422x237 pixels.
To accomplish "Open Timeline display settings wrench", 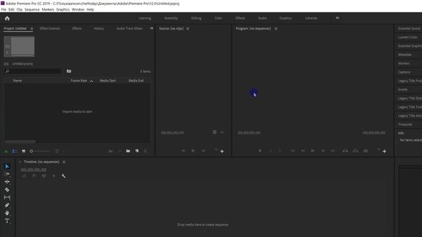I will [63, 176].
